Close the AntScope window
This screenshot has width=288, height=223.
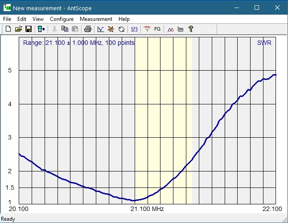coord(277,8)
